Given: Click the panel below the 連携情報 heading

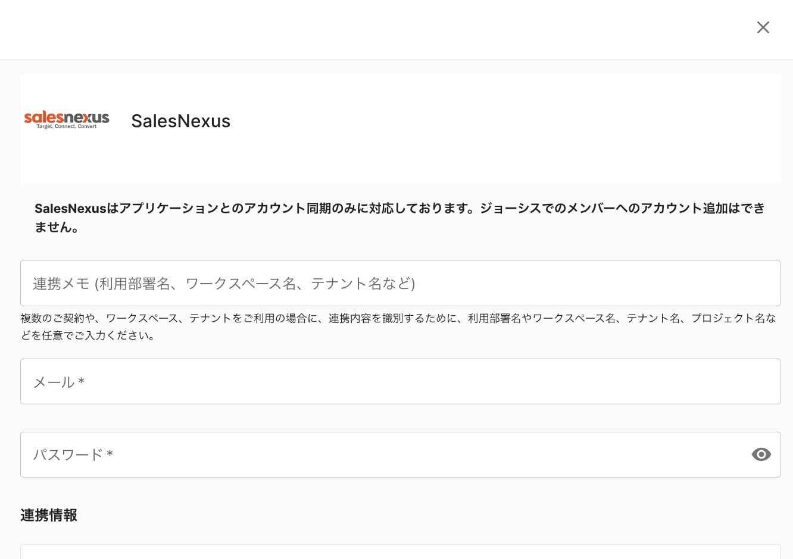Looking at the screenshot, I should pyautogui.click(x=400, y=552).
